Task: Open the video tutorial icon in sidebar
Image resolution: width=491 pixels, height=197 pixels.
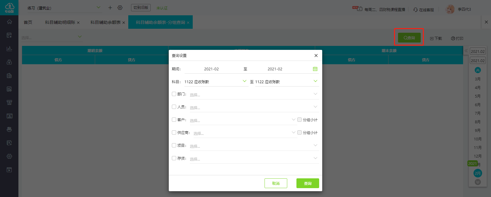Action: tap(10, 170)
